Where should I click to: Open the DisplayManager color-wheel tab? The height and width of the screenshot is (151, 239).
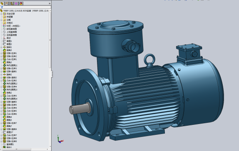tap(21, 3)
